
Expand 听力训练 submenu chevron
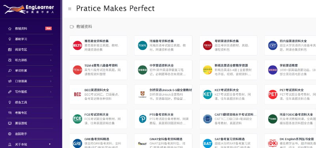[x=51, y=60]
